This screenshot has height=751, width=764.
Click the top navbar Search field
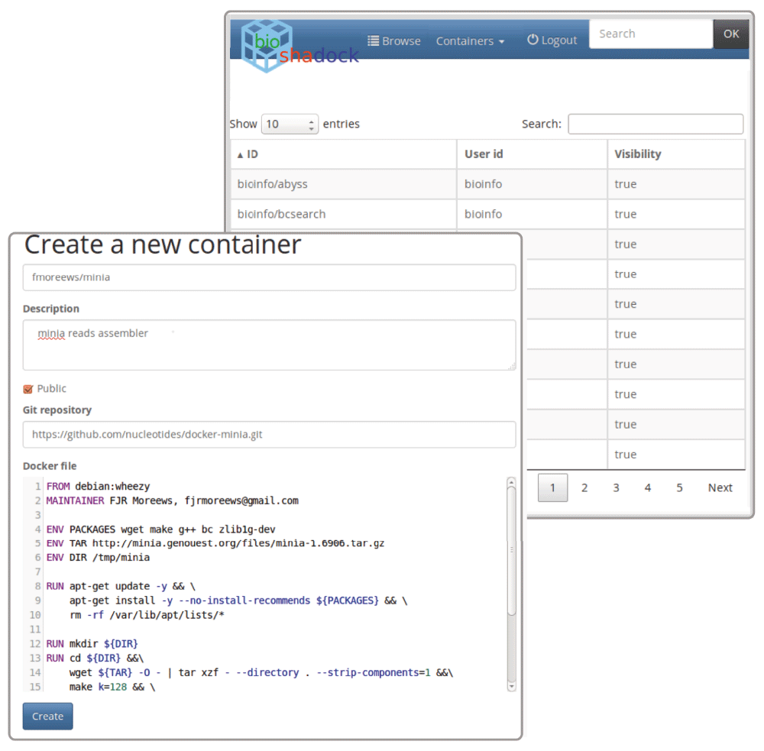[x=650, y=34]
